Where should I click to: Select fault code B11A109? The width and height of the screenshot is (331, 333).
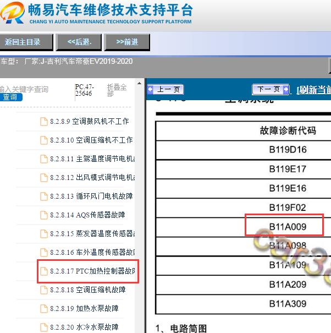288,265
